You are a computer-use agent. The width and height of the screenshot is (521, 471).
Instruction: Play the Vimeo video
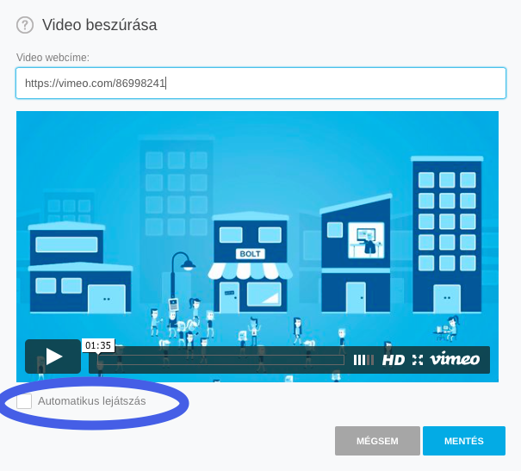tap(53, 356)
